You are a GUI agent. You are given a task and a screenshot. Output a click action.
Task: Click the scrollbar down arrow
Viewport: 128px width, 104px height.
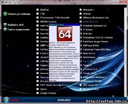[x=125, y=96]
